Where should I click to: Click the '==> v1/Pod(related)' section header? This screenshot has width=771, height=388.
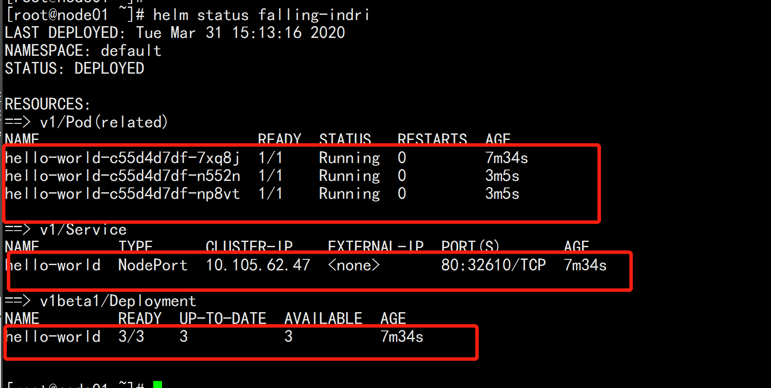click(x=86, y=122)
